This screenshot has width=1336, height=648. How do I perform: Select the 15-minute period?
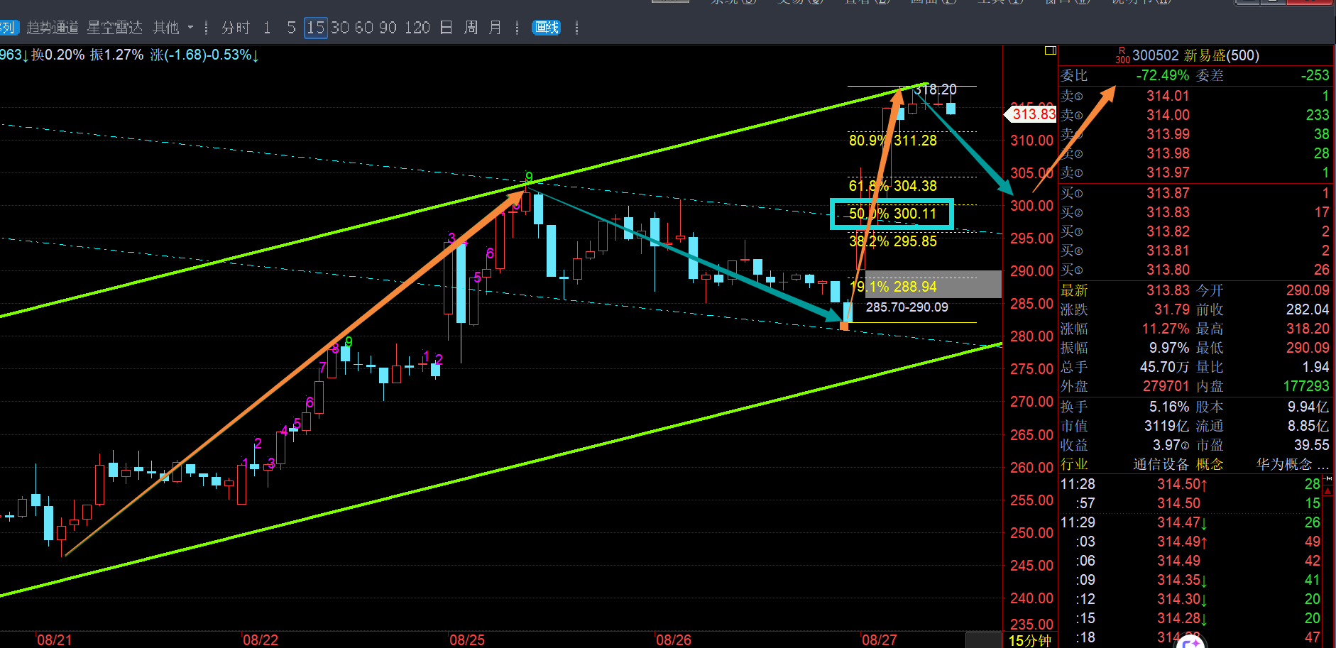(315, 28)
